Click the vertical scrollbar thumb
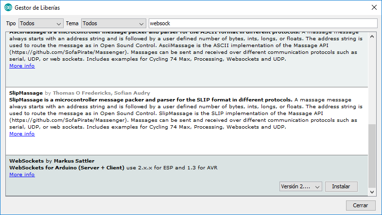The height and width of the screenshot is (215, 382). (372, 156)
